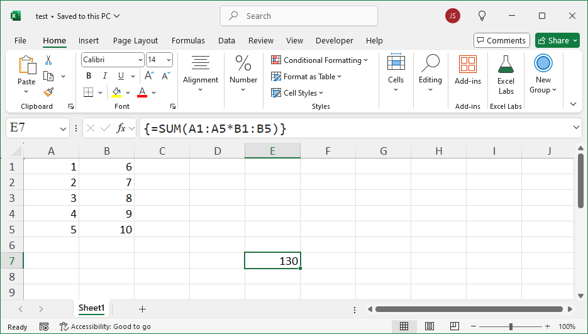The width and height of the screenshot is (588, 334).
Task: Expand the formula bar
Action: tap(576, 128)
